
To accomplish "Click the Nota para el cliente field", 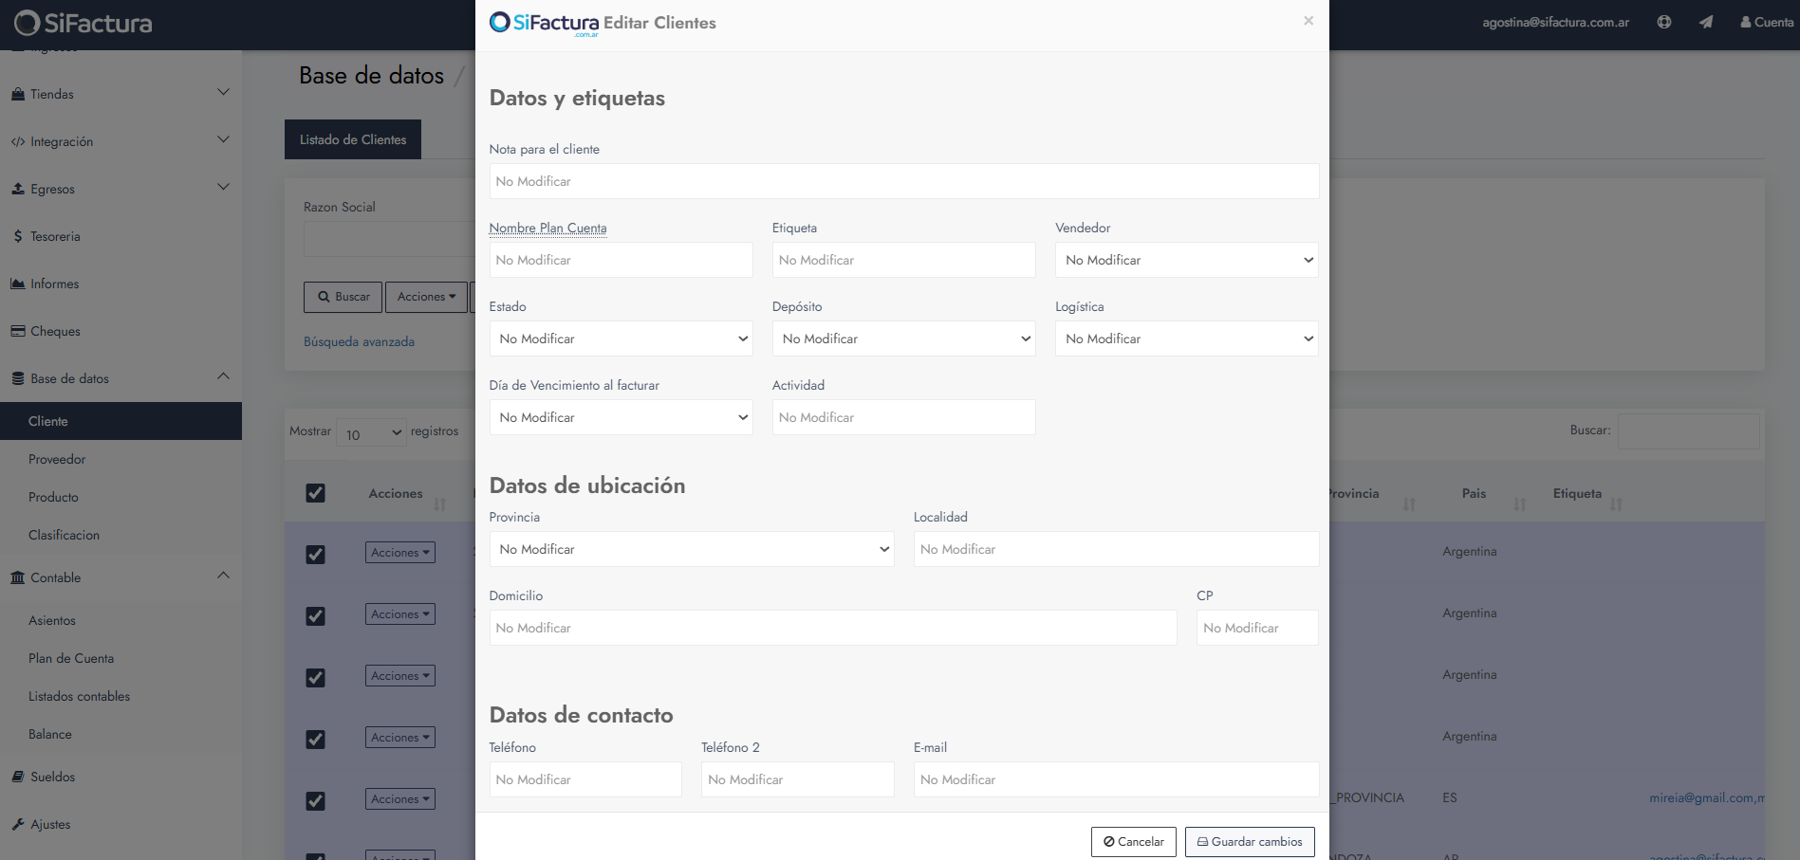I will coord(903,181).
